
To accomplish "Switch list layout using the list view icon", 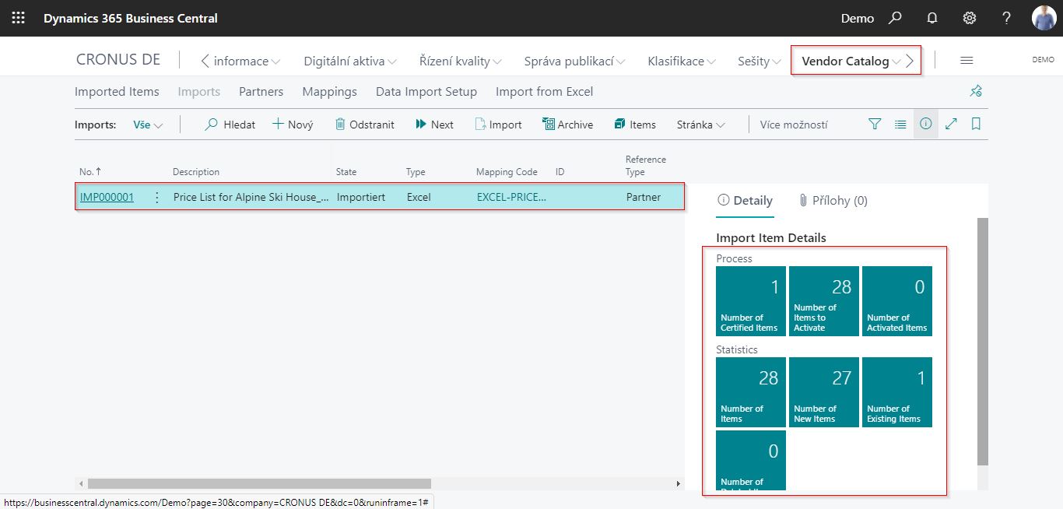I will coord(900,124).
